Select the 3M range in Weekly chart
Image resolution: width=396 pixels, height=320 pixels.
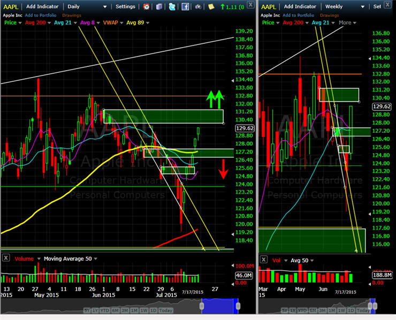322,310
